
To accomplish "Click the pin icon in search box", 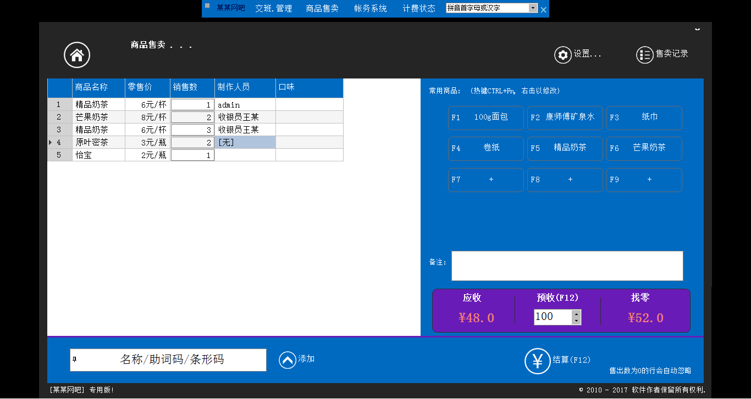I will (x=75, y=359).
